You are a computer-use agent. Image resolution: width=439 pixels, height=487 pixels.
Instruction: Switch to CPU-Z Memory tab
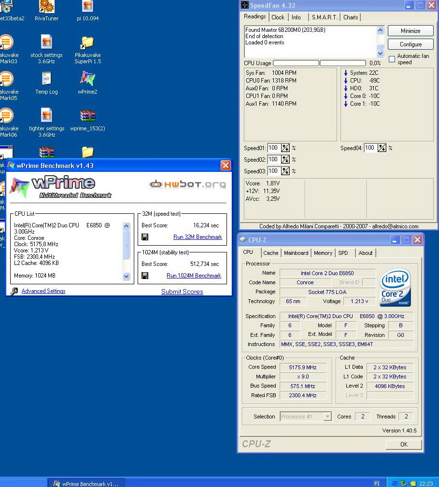pos(323,253)
